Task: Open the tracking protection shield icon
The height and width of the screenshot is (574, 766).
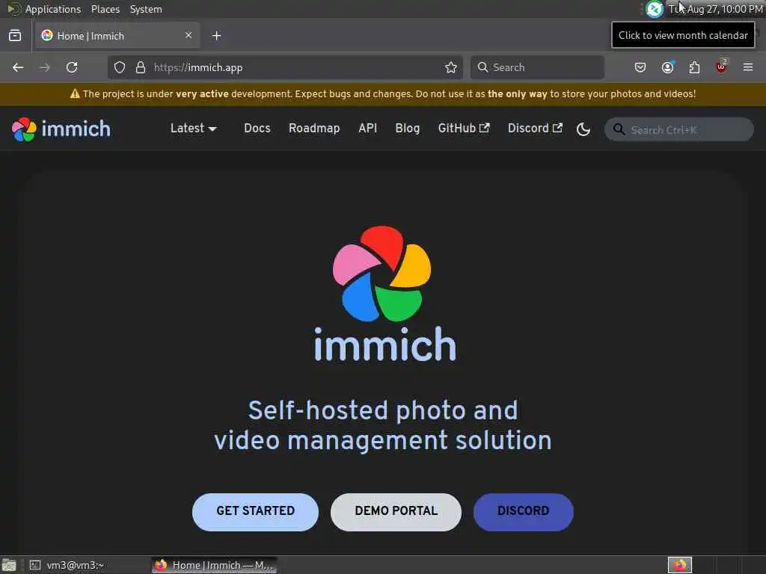Action: pos(120,67)
